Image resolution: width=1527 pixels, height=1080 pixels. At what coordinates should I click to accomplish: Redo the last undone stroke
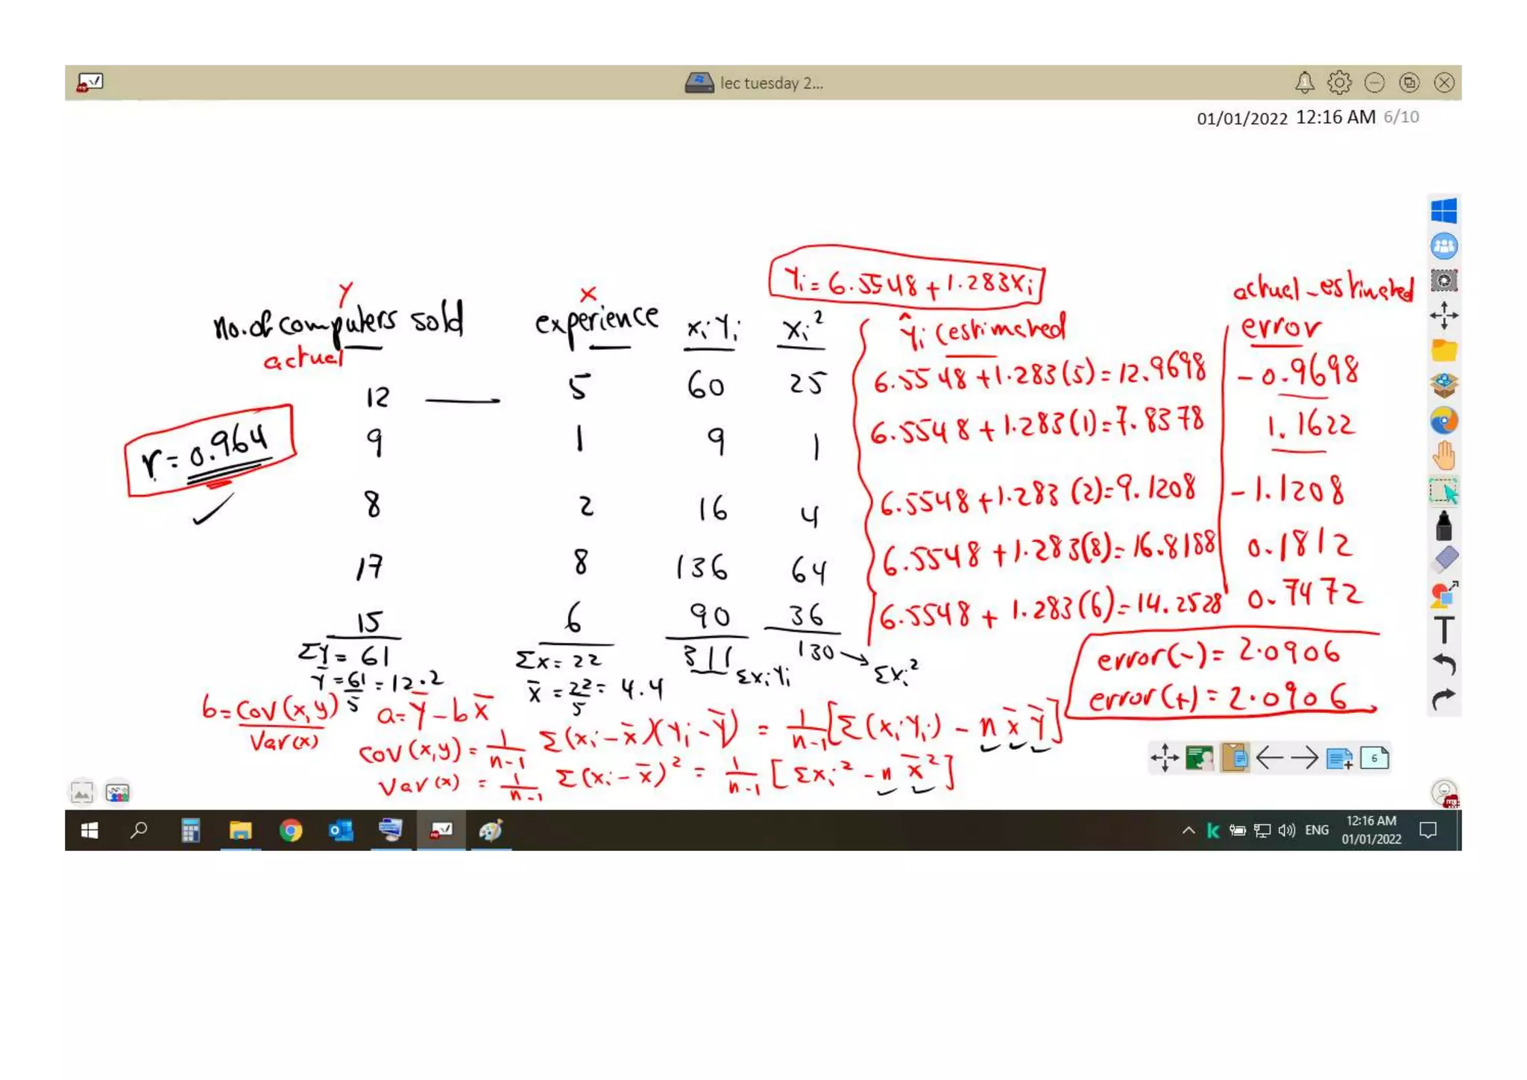coord(1443,700)
